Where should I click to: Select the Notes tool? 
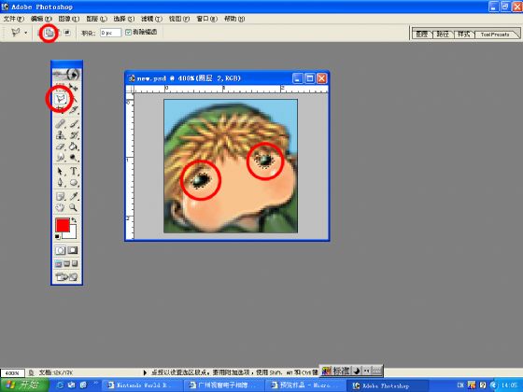pyautogui.click(x=61, y=197)
